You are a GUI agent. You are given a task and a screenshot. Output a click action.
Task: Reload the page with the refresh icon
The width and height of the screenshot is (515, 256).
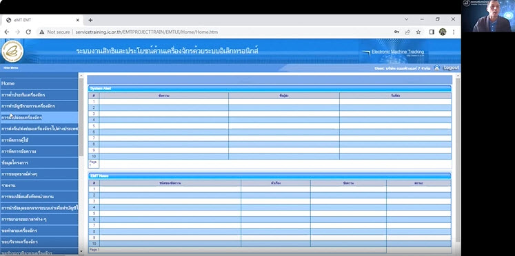point(28,32)
